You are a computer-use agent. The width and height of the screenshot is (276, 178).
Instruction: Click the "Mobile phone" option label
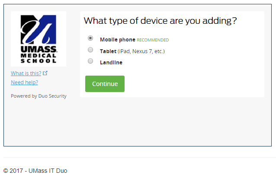click(118, 40)
